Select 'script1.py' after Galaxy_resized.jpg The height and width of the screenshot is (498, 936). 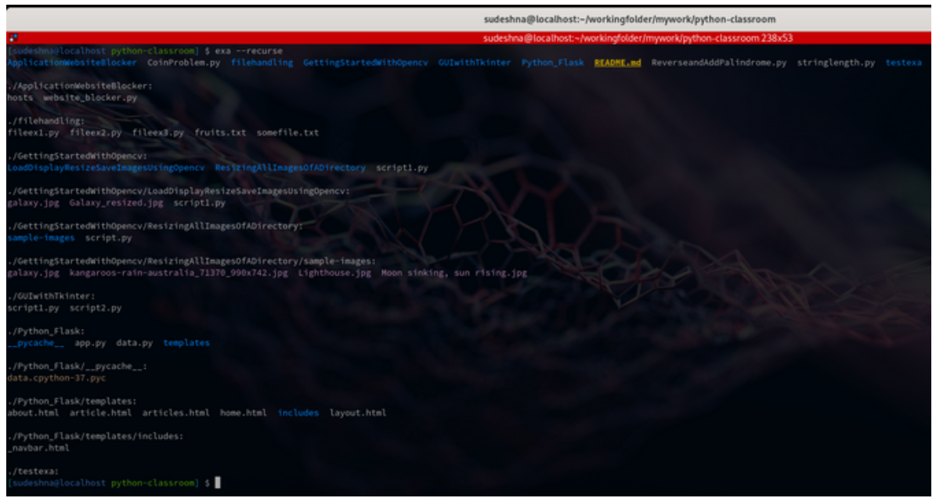200,204
